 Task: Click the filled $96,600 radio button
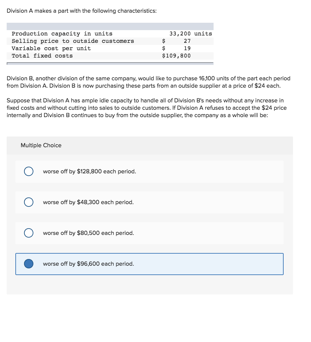coord(28,263)
